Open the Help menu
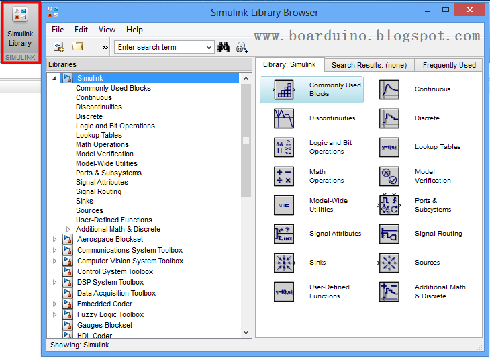Screen dimensions: 490x358 click(x=134, y=30)
